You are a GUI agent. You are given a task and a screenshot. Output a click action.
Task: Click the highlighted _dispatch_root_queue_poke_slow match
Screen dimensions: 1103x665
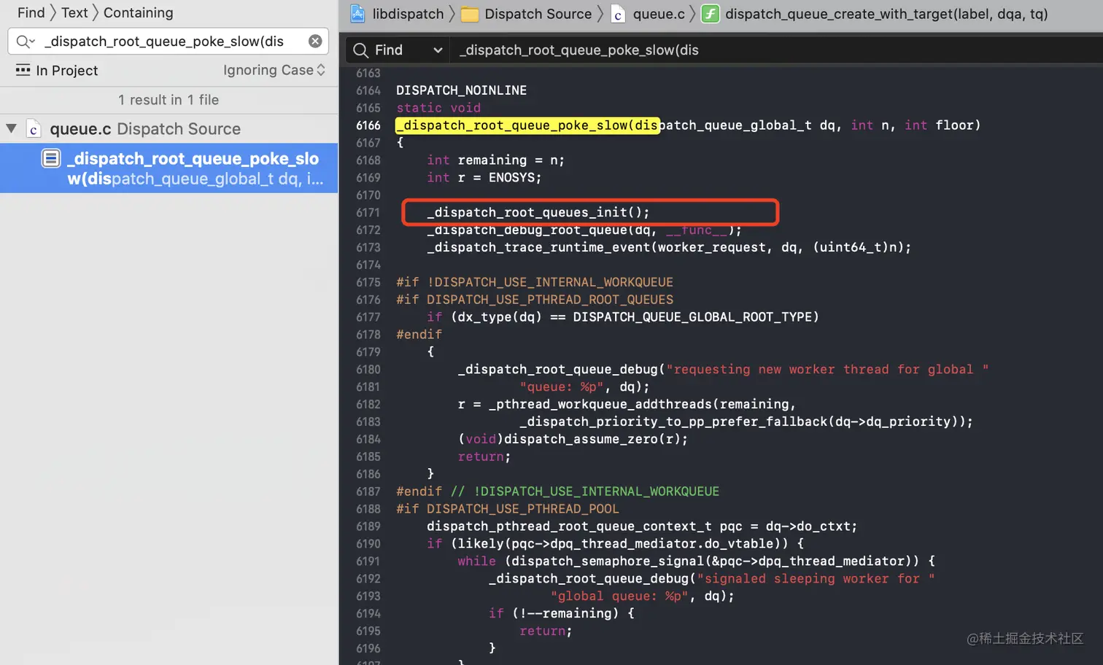(527, 125)
